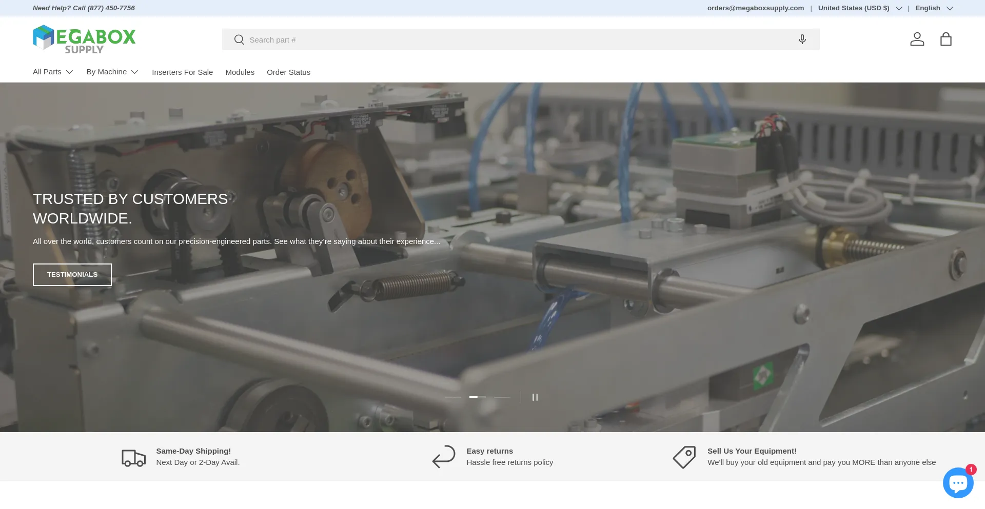Viewport: 985px width, 509px height.
Task: Go to the first slide indicator
Action: [452, 397]
